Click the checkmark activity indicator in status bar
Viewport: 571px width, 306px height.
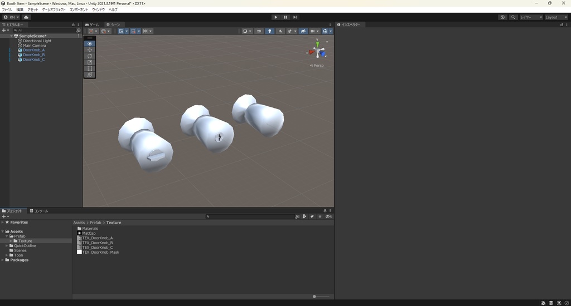click(x=567, y=303)
